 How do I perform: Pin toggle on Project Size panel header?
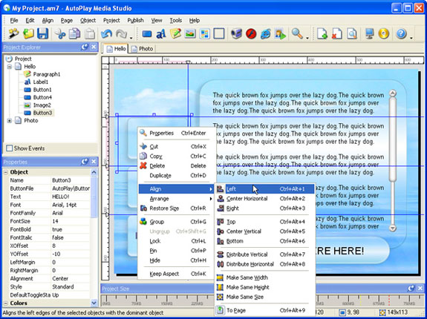[x=411, y=289]
